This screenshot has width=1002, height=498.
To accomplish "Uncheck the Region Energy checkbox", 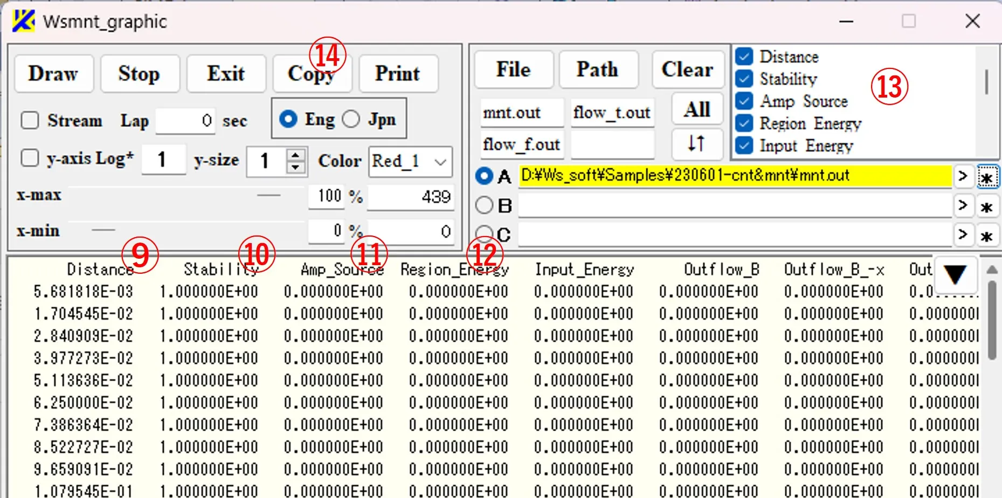I will pyautogui.click(x=744, y=123).
